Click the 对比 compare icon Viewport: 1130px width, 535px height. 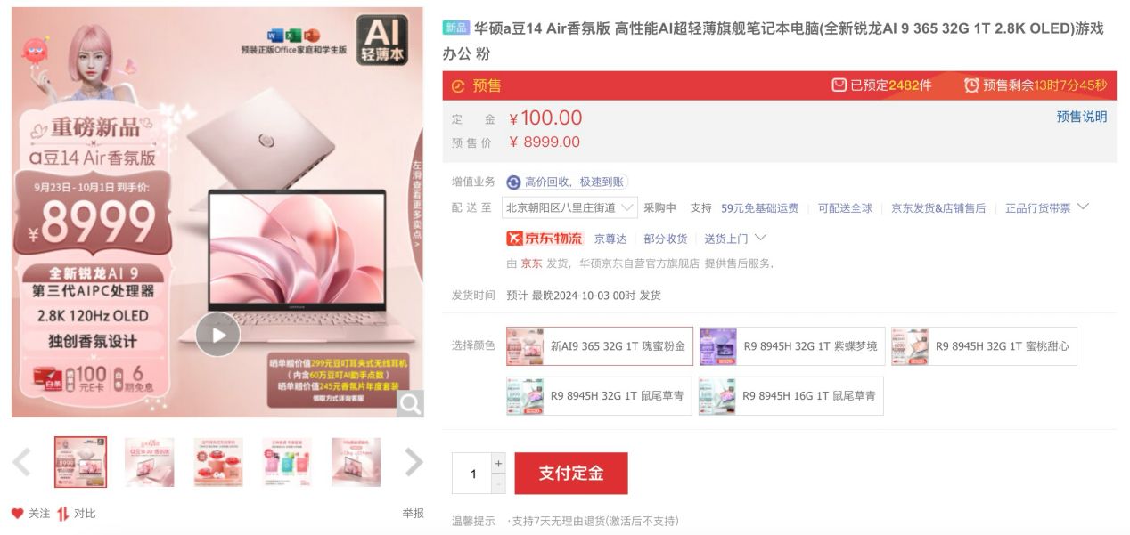62,514
